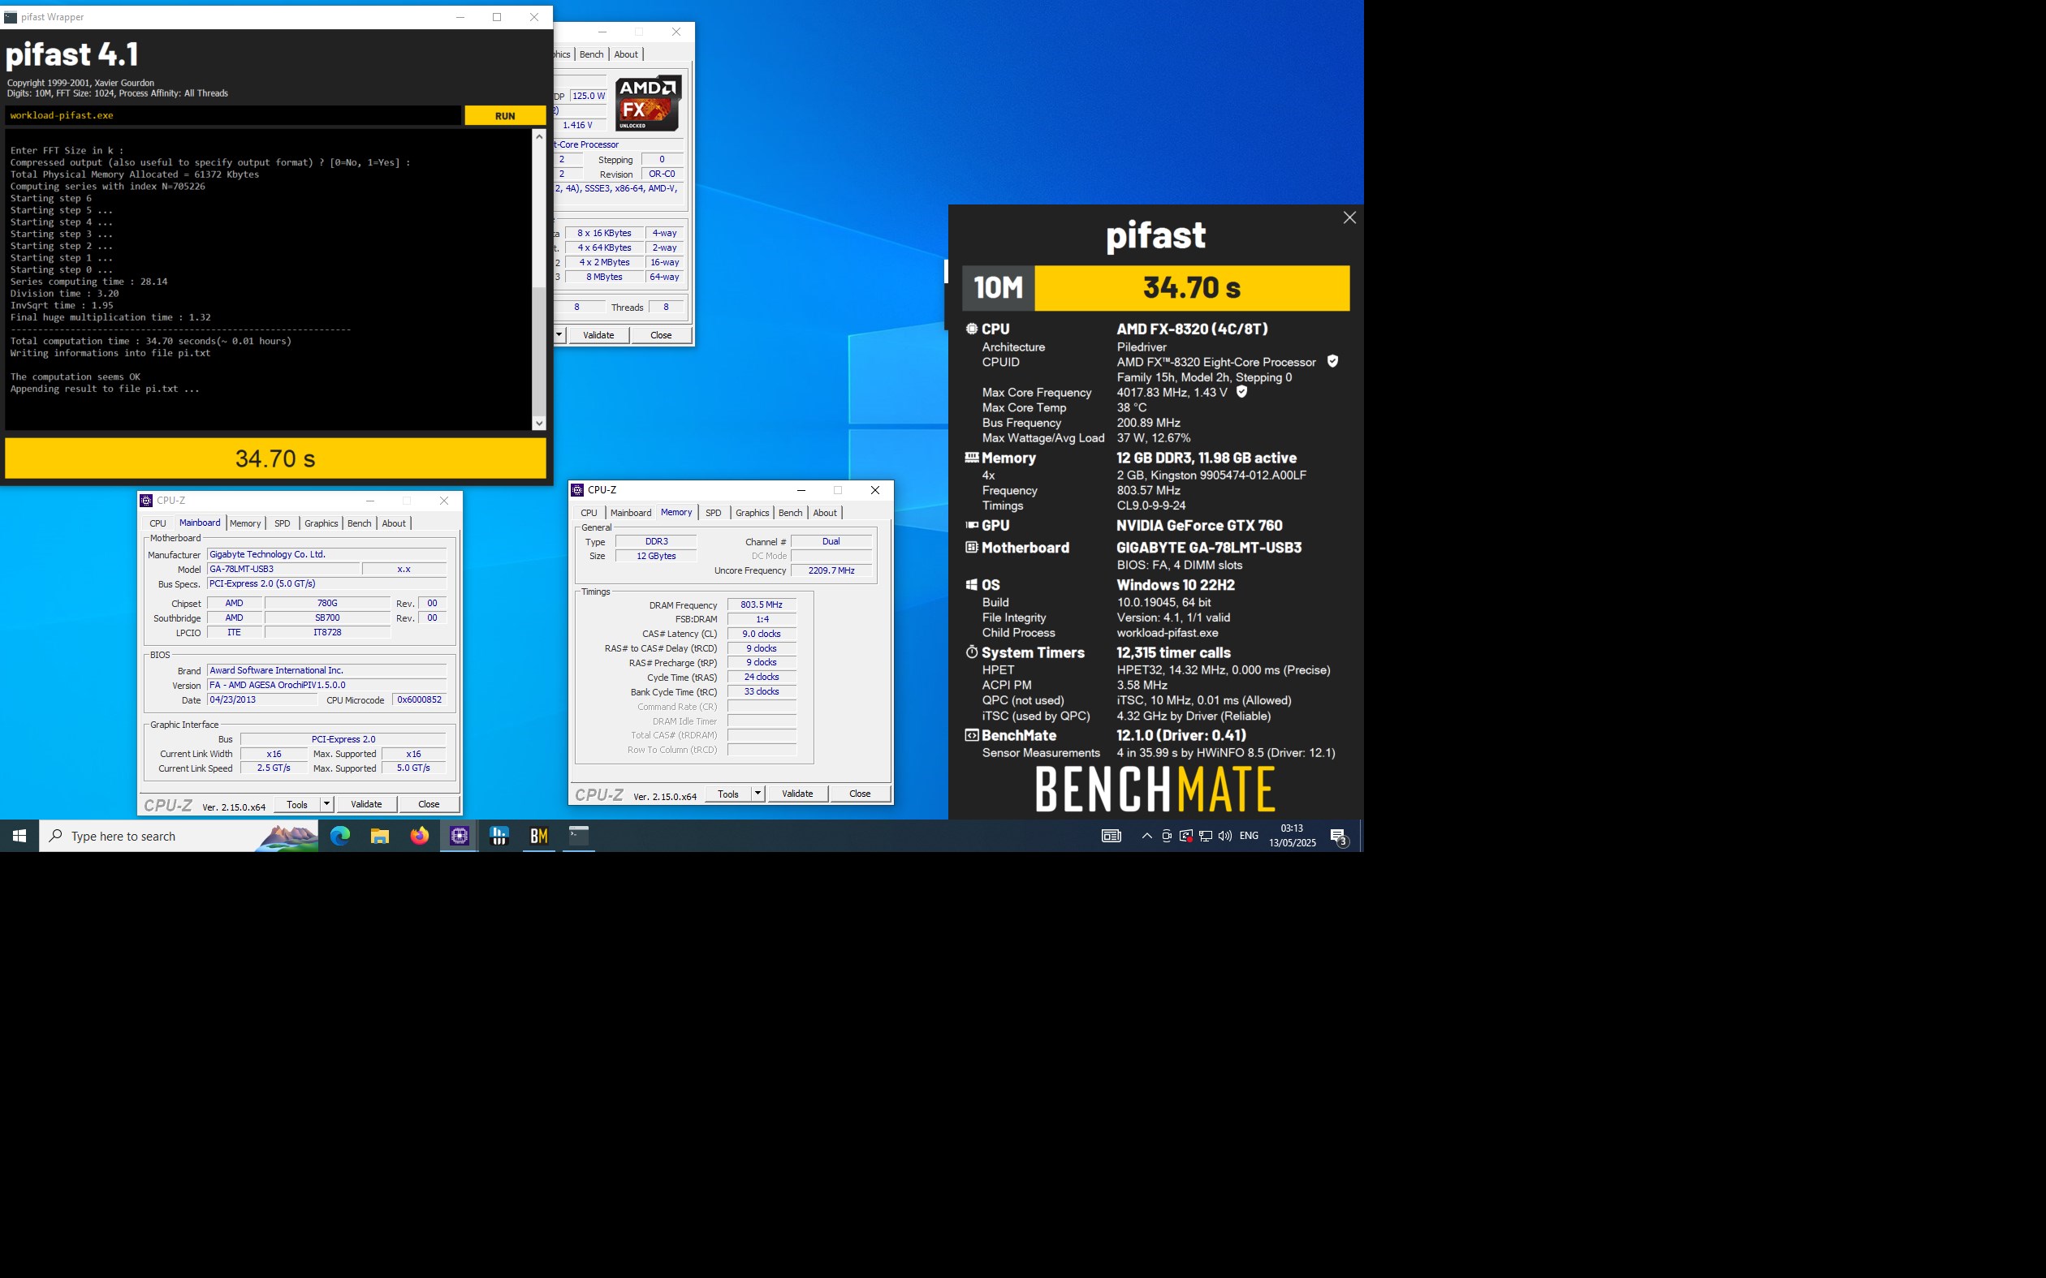Click the 803.5 MHz DRAM Frequency value
Viewport: 2046px width, 1278px height.
[762, 605]
